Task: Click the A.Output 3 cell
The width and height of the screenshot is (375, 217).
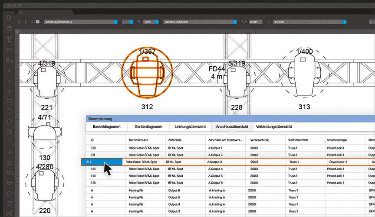Action: pos(225,162)
